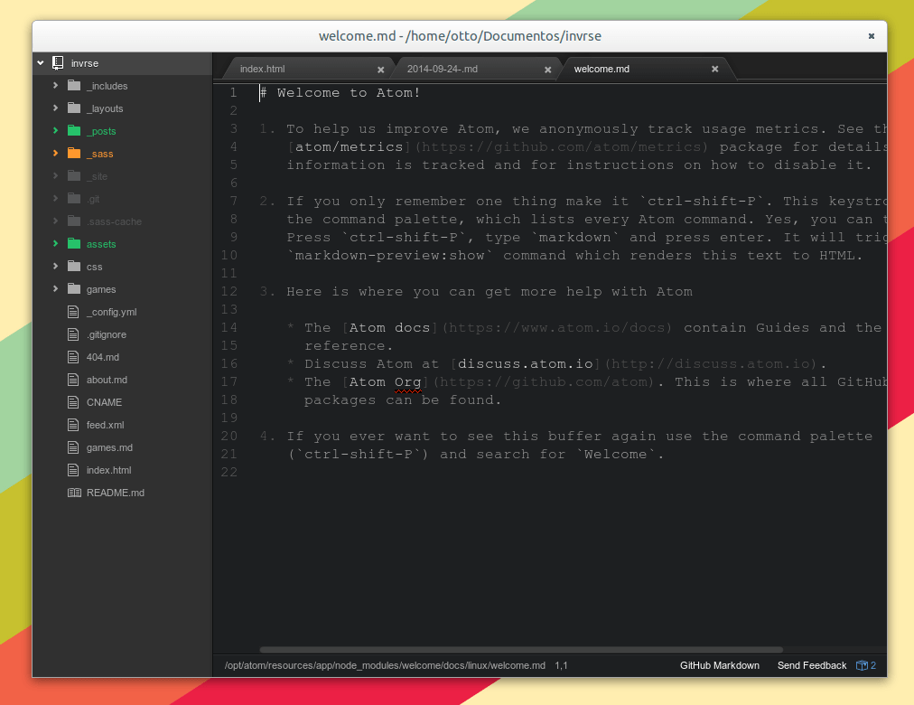The image size is (914, 705).
Task: Select the assets folder name
Action: pos(101,244)
